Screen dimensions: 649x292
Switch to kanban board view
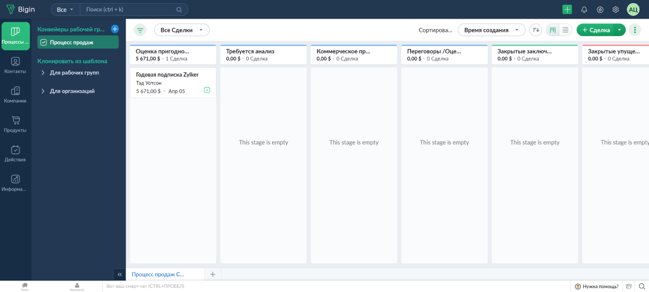[x=553, y=30]
